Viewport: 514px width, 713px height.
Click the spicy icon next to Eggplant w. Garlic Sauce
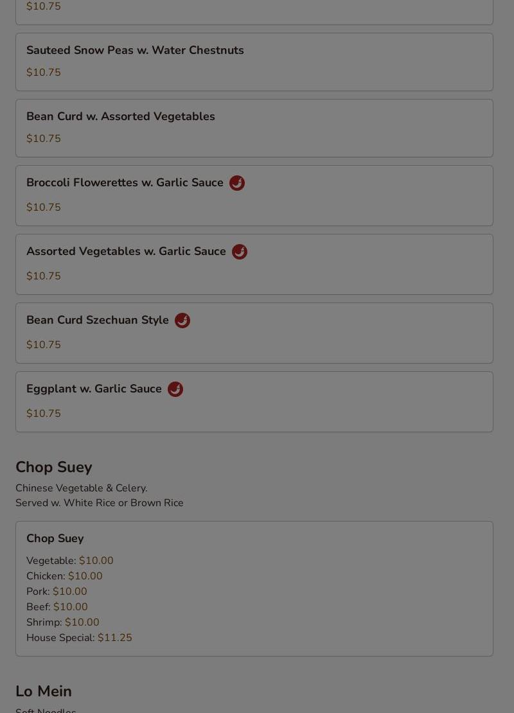(x=175, y=389)
